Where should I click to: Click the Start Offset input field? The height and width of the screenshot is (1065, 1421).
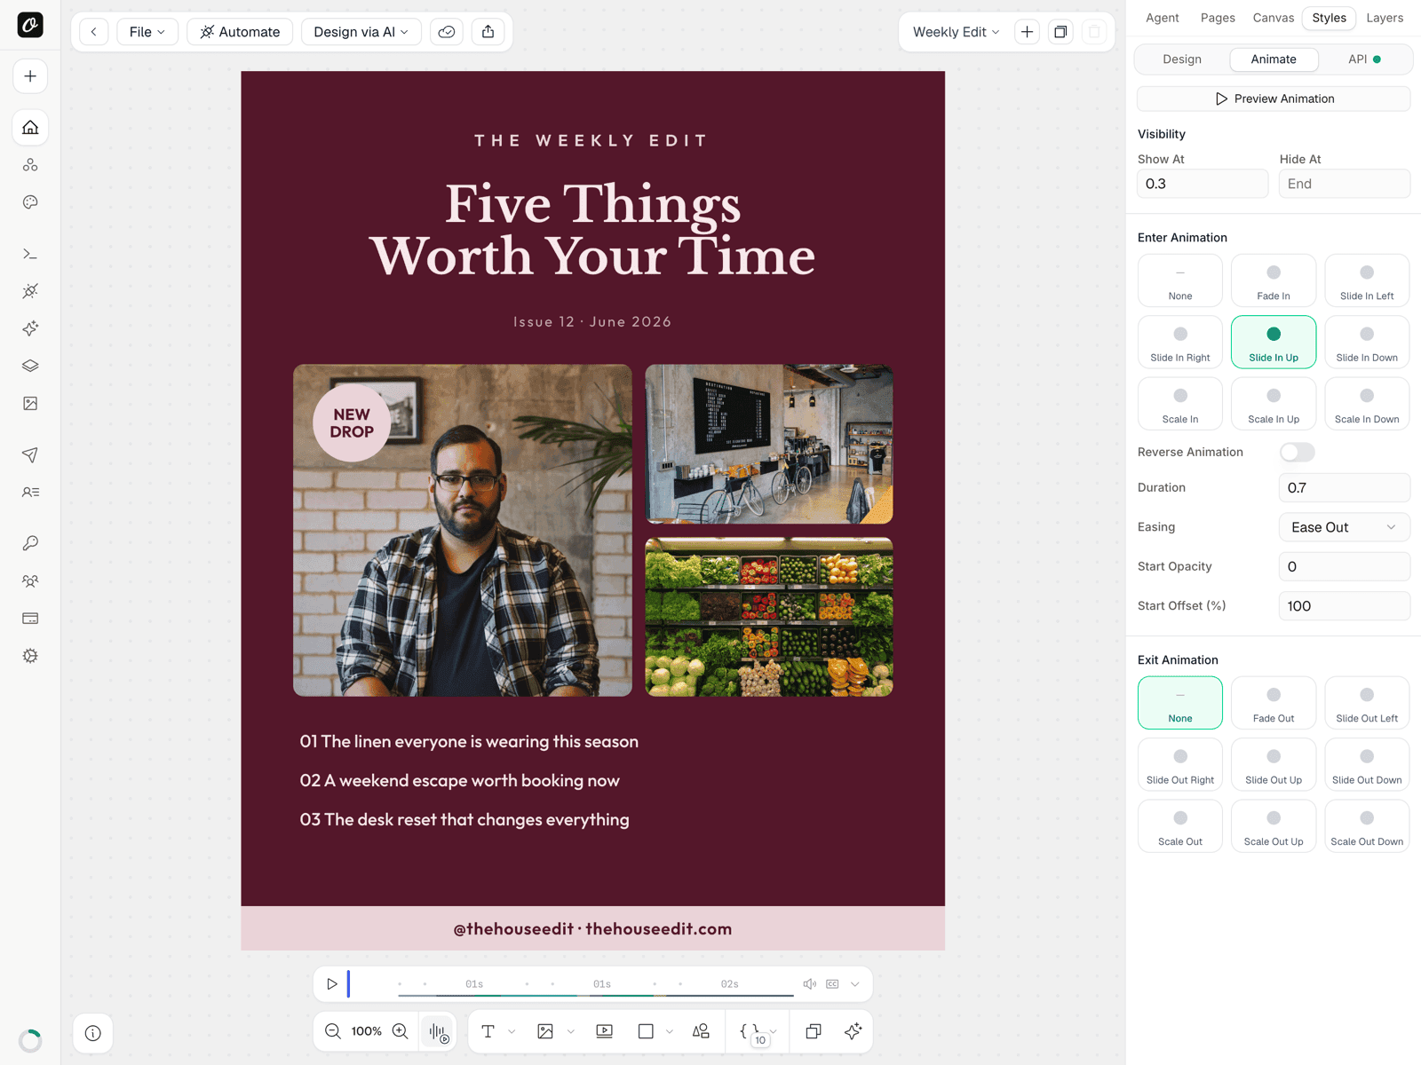1345,606
